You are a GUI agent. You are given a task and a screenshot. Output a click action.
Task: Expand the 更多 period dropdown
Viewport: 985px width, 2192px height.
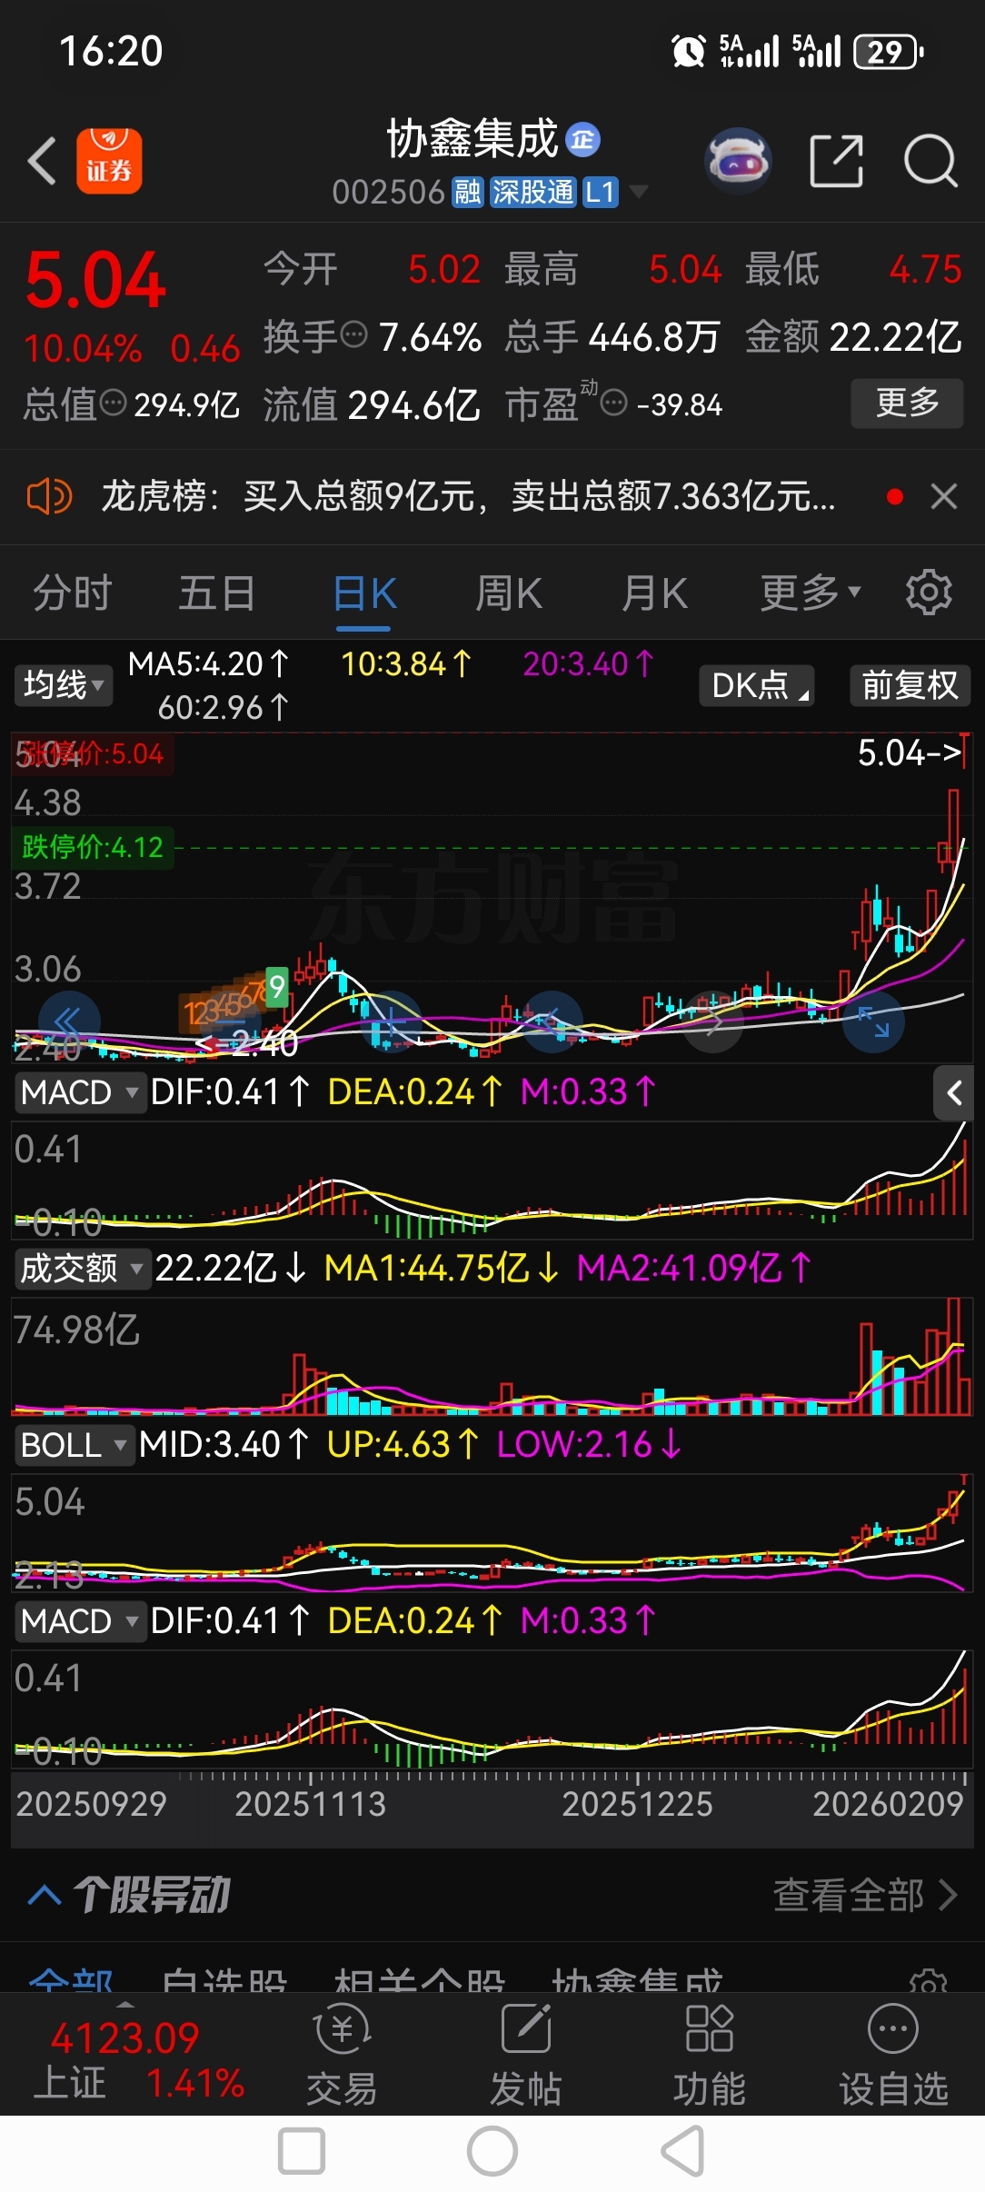click(810, 593)
